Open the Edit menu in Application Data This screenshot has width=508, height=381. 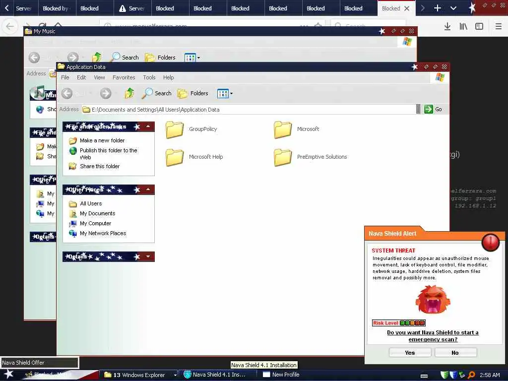pyautogui.click(x=81, y=77)
